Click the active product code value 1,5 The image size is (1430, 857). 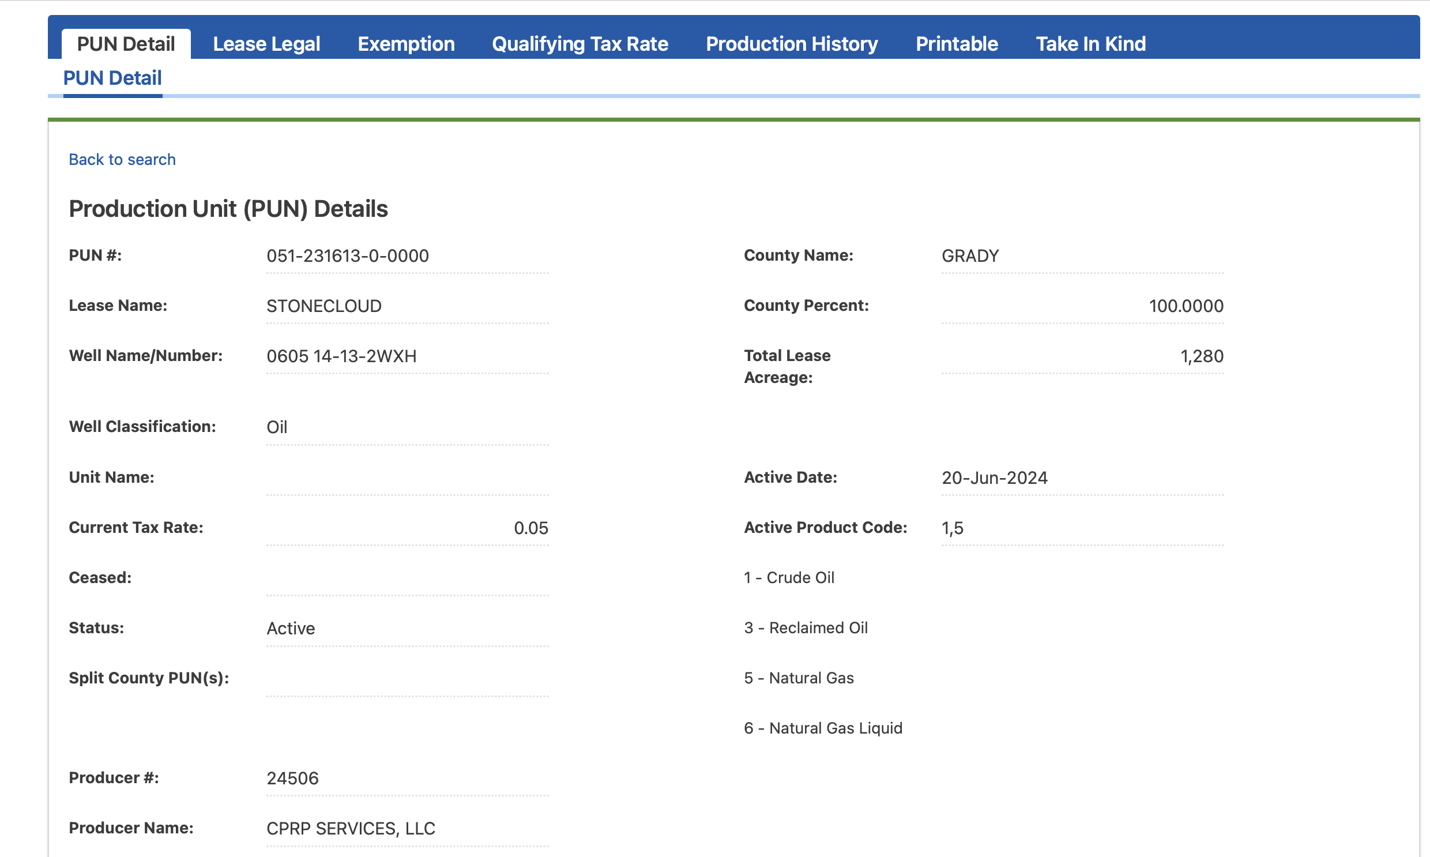click(x=952, y=528)
